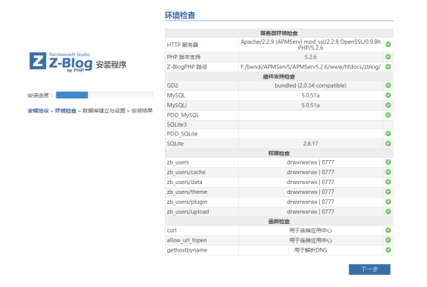427x287 pixels.
Task: Click the SQLite version value 2.8.17
Action: click(x=311, y=143)
